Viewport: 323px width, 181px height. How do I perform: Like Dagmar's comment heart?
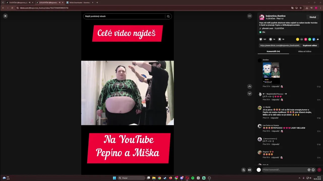click(318, 158)
